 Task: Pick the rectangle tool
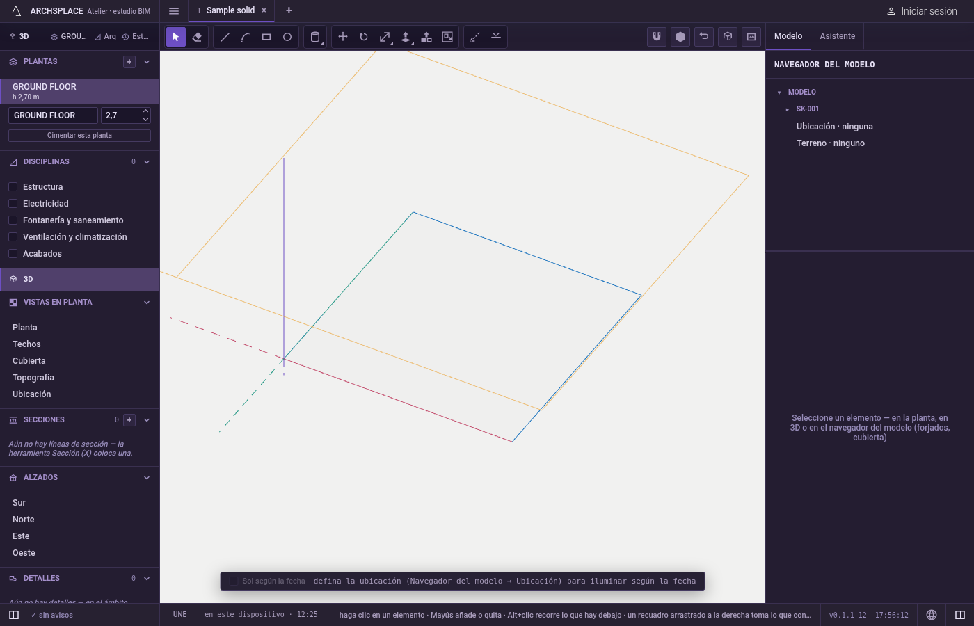point(266,37)
